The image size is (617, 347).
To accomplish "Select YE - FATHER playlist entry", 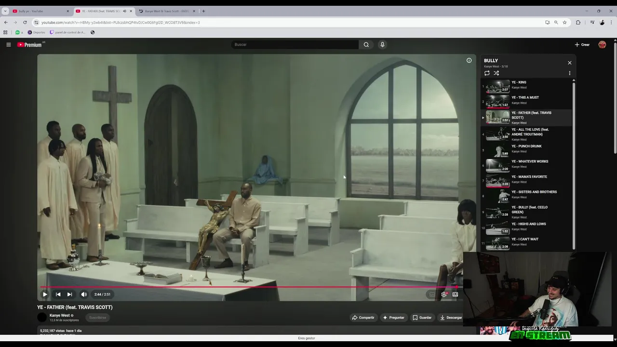I will [x=526, y=118].
